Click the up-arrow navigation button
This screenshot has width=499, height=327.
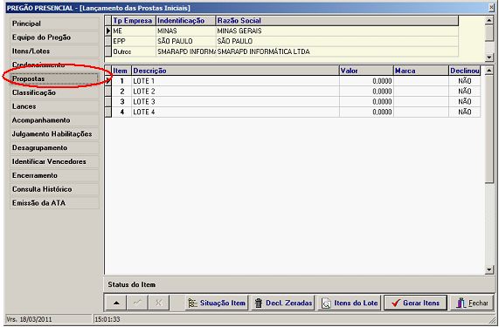[116, 303]
